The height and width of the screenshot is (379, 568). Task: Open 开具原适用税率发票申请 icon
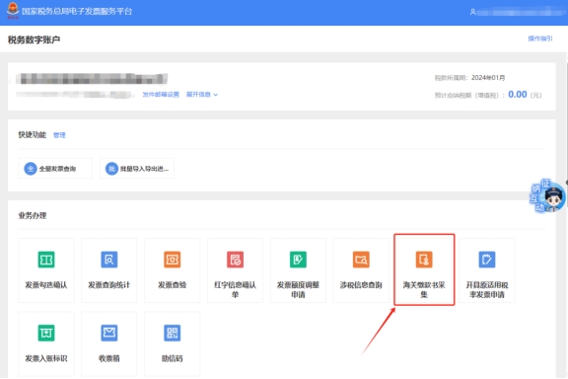click(487, 260)
